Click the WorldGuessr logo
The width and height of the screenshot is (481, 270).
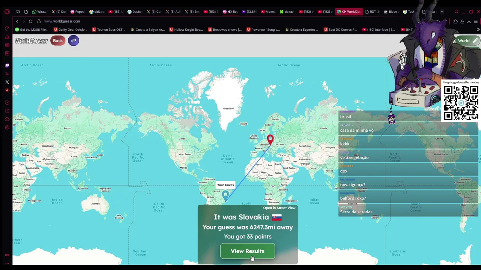click(x=31, y=40)
